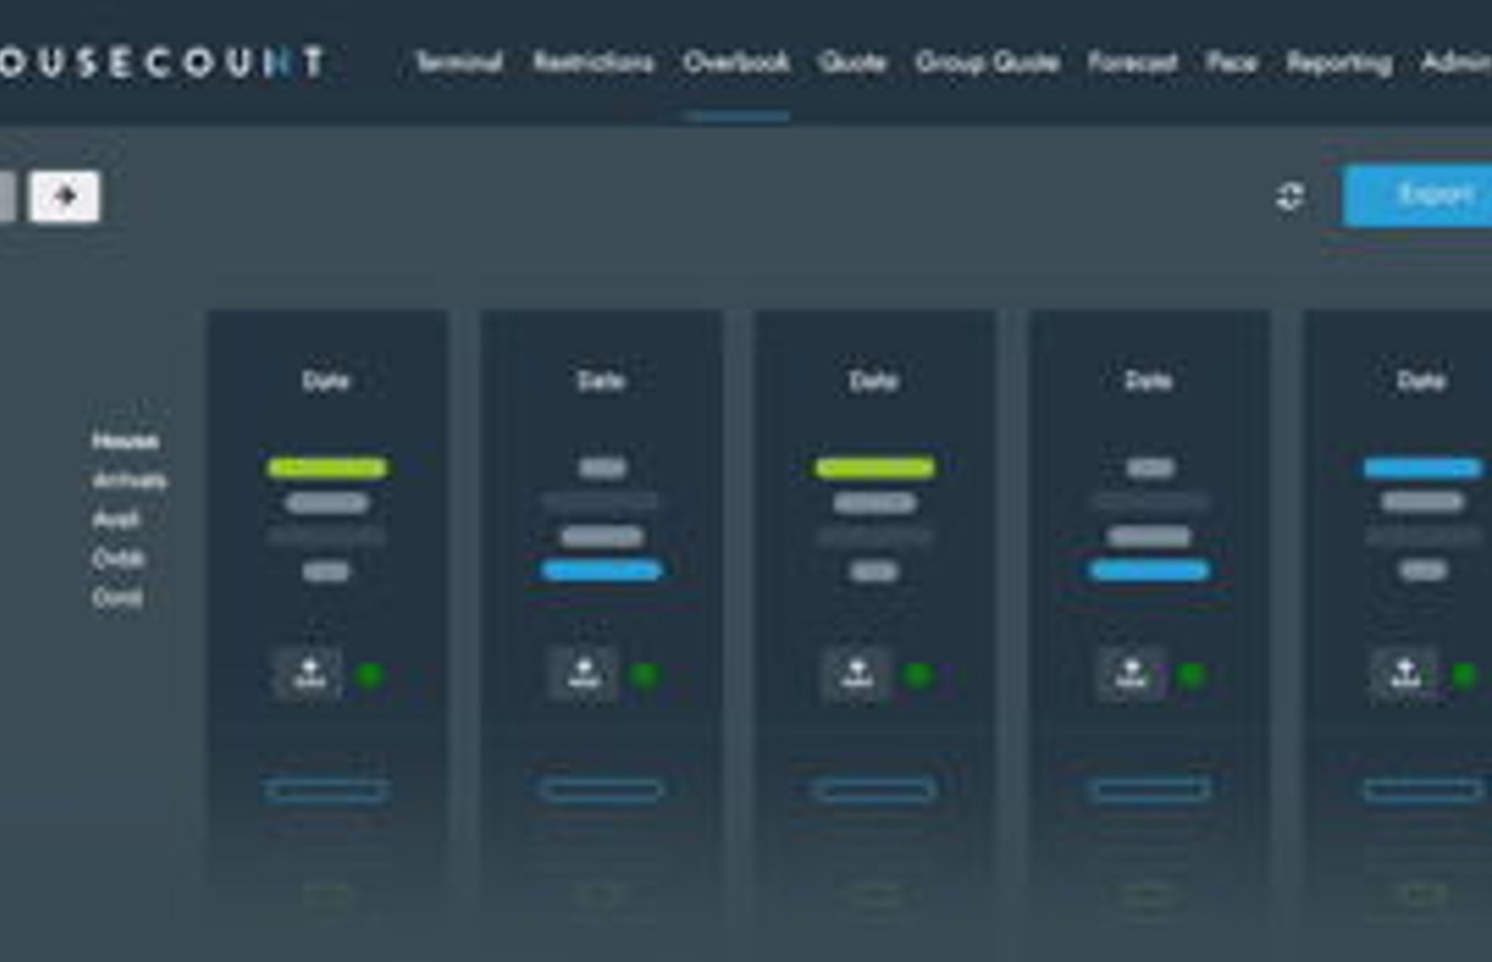1492x962 pixels.
Task: Select the Overbook tab
Action: click(736, 62)
